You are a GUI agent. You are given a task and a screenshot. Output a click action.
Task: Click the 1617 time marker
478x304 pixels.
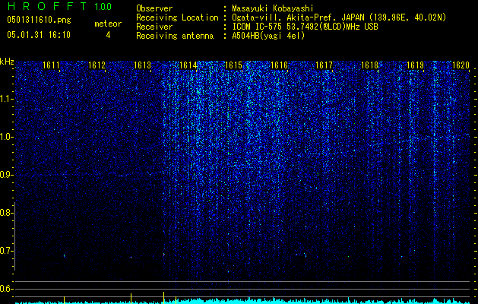(324, 65)
